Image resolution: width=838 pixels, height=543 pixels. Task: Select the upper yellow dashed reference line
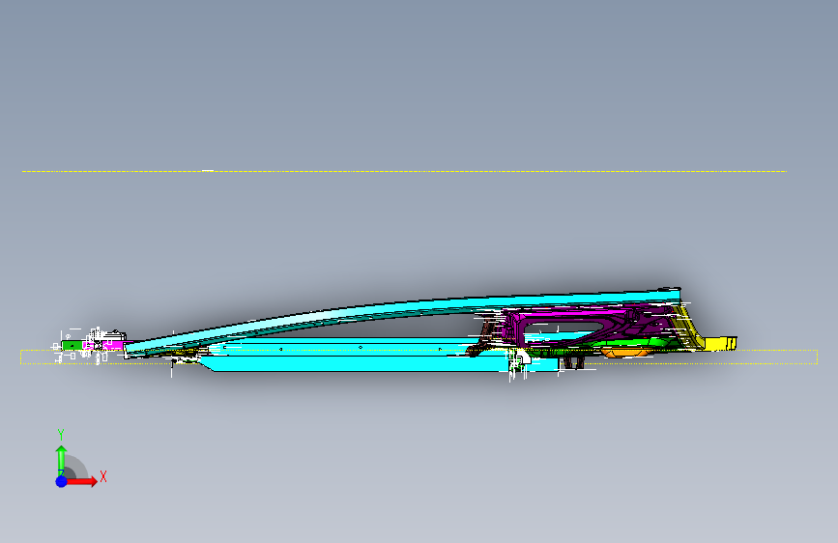click(404, 171)
